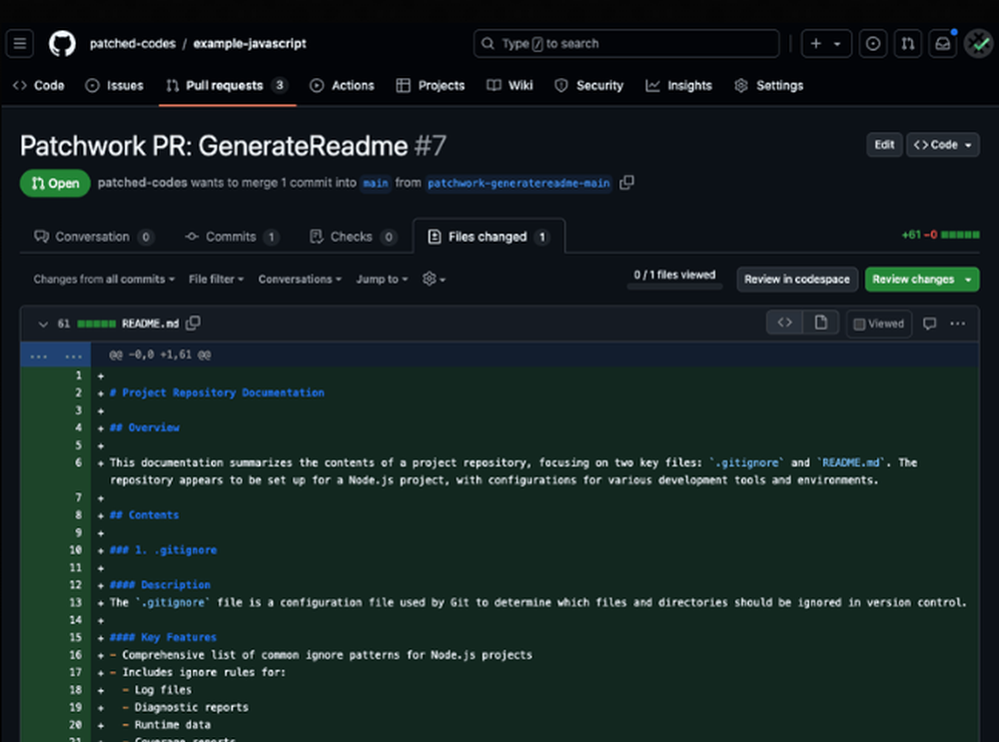Collapse the README.md file diff

(x=43, y=325)
